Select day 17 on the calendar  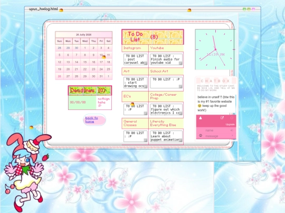(101, 62)
